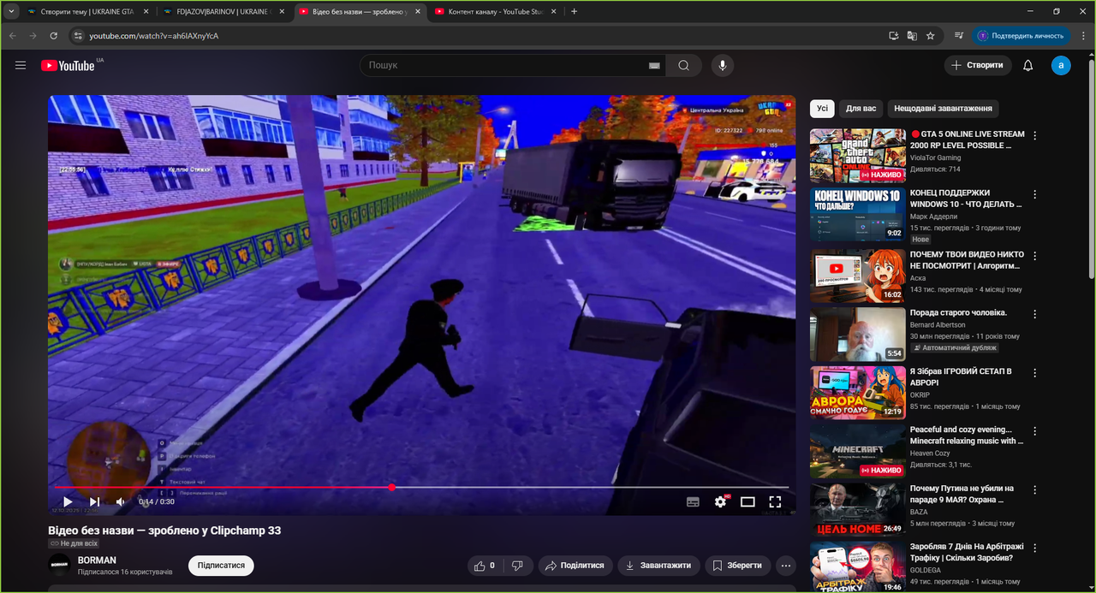The image size is (1096, 593).
Task: Select the Усі filter chip
Action: coord(822,109)
